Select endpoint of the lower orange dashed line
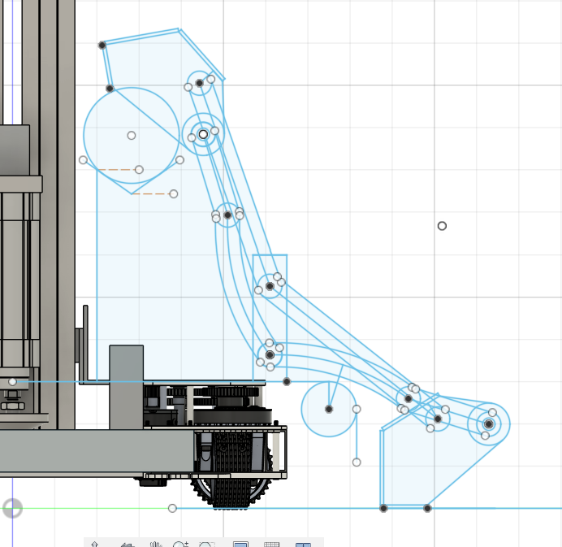This screenshot has height=547, width=562. (x=174, y=194)
